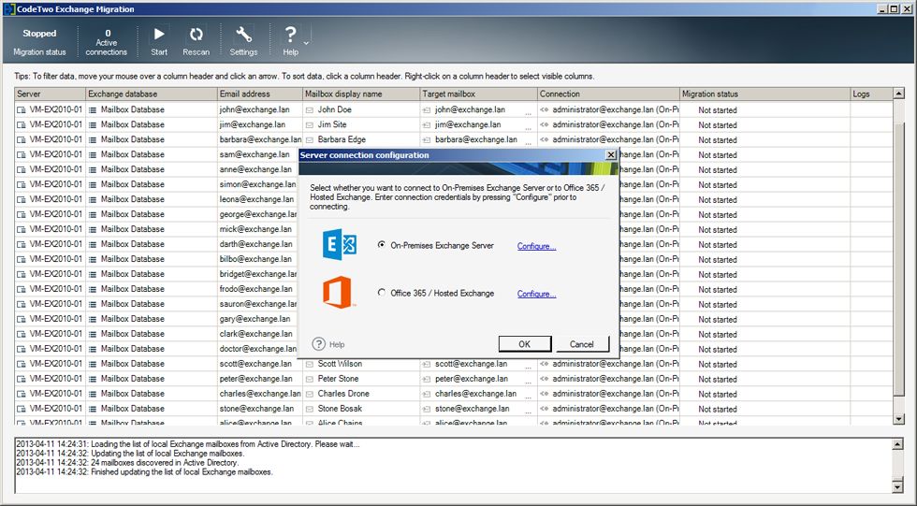Open target mailbox browse button for jim@exchange.lan
This screenshot has height=506, width=917.
[x=528, y=127]
